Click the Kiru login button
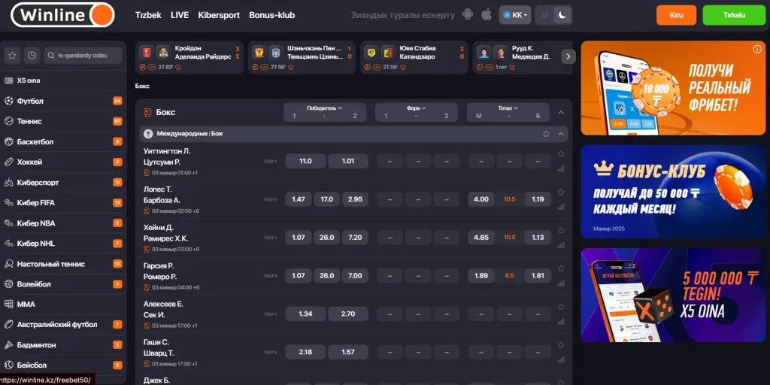Image resolution: width=770 pixels, height=385 pixels. coord(676,15)
